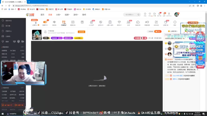207x116 pixels.
Task: Open the 推流码 waveform icon
Action: (x=54, y=22)
